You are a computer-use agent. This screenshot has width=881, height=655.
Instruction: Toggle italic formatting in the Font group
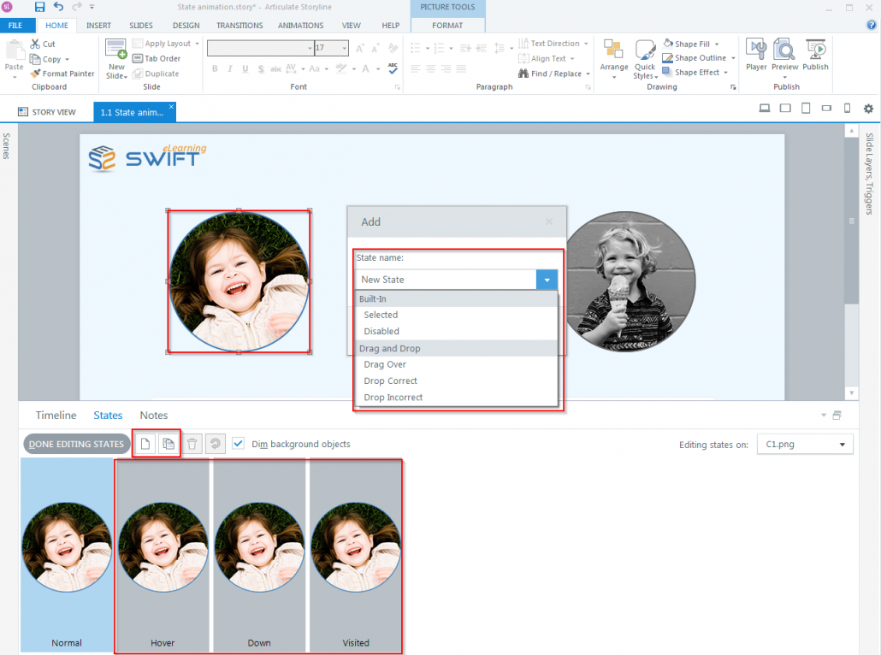click(229, 68)
